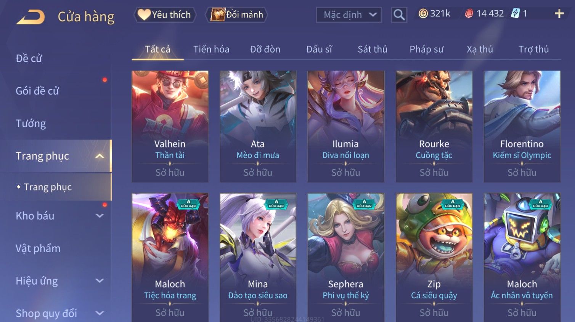Tap the plus icon to add currency
Image resolution: width=575 pixels, height=322 pixels.
559,14
